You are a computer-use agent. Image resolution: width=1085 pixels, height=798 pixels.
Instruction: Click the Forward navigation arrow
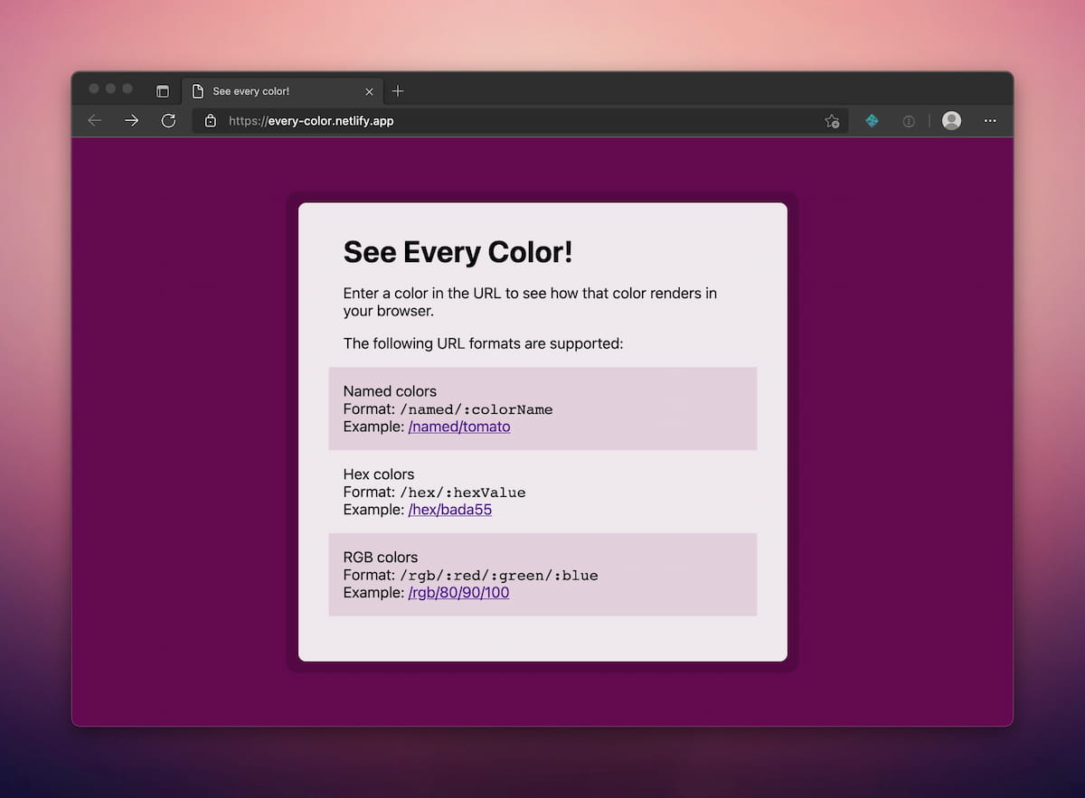[131, 120]
